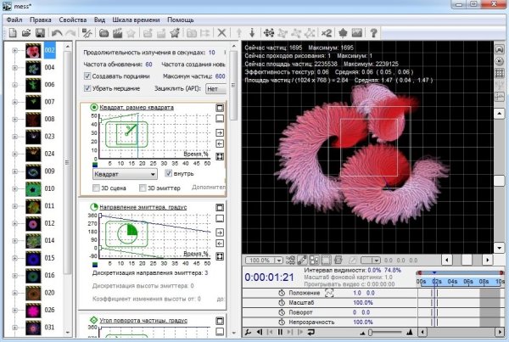Enable the 3D сцена checkbox
Screen dimensions: 509x342
(x=96, y=186)
